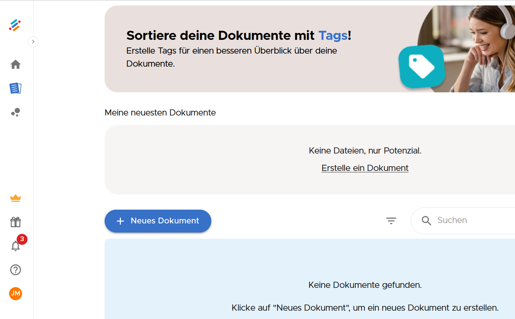
Task: Expand the left sidebar with chevron arrow
Action: [x=33, y=42]
